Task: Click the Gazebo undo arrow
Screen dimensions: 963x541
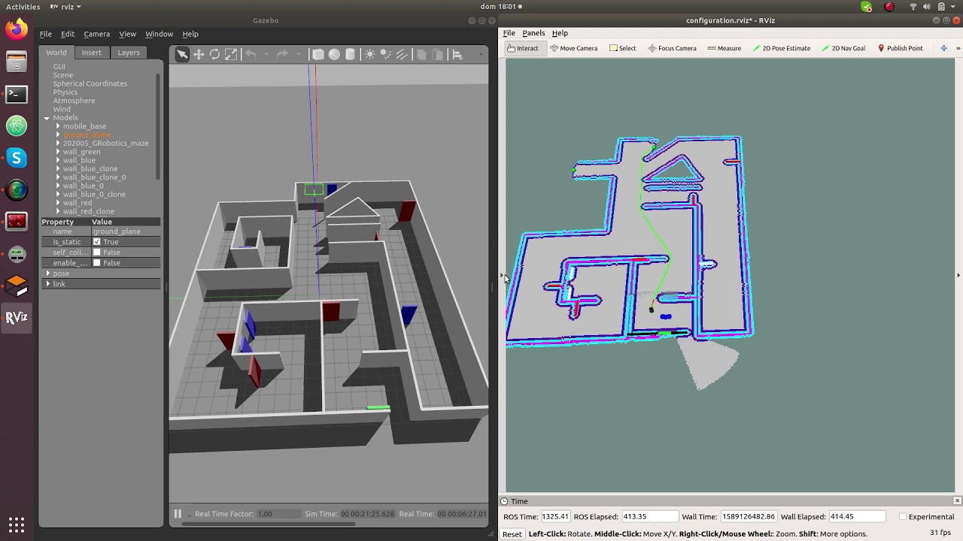Action: pos(251,54)
